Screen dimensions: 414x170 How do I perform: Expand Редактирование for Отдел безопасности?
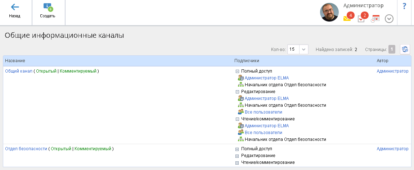(237, 156)
